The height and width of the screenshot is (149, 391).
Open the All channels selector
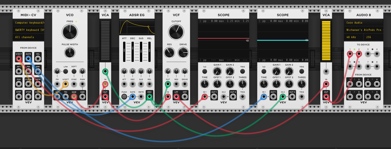(28, 37)
